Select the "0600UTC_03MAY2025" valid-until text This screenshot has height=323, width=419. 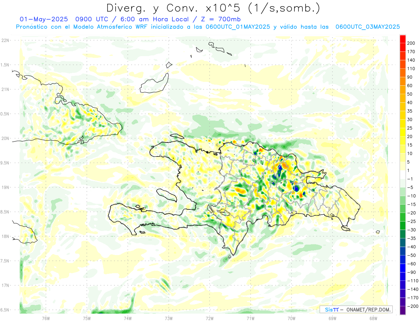coord(368,27)
